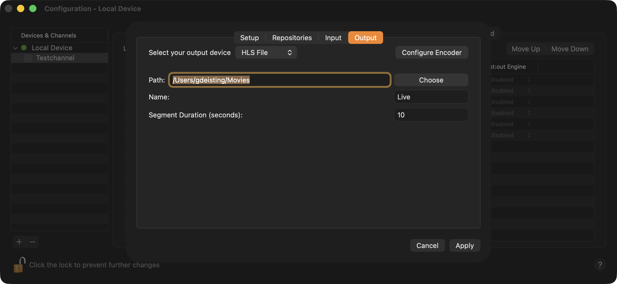Open the third disabled engine dropdown
The image size is (617, 284).
coord(511,102)
